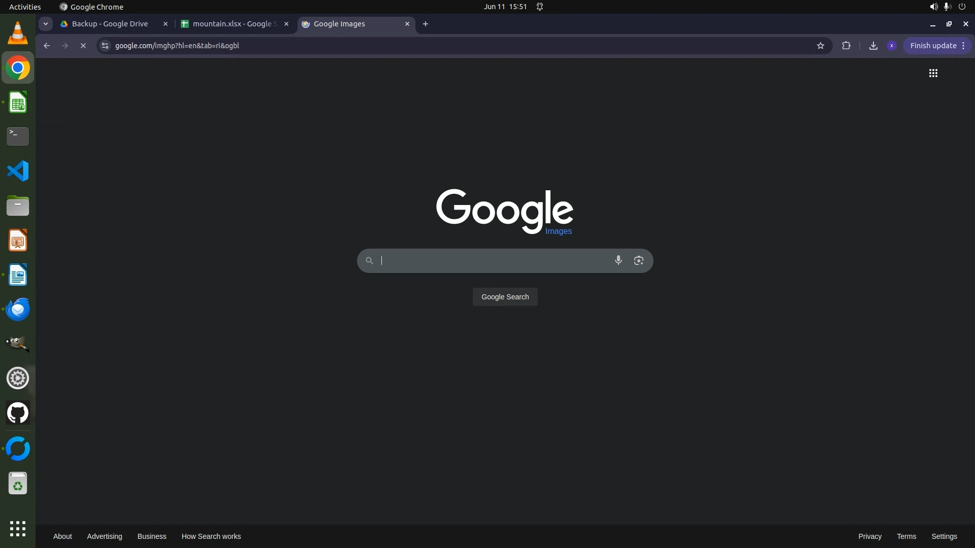Click the view site information icon
975x548 pixels.
pyautogui.click(x=105, y=46)
